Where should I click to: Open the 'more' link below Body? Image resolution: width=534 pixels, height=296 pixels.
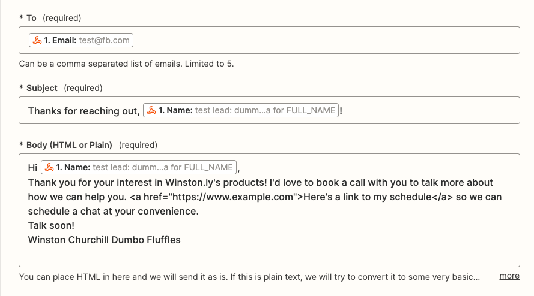(x=509, y=276)
